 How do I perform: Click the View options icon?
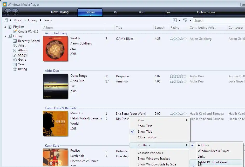(x=185, y=20)
